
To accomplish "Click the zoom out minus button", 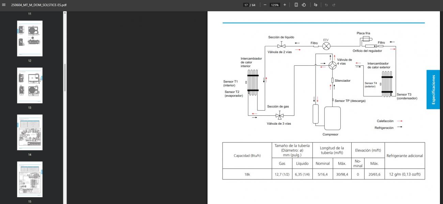I will (x=265, y=5).
